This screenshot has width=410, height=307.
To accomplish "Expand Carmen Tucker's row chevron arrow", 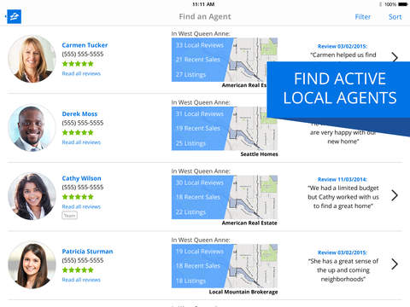I will point(395,57).
